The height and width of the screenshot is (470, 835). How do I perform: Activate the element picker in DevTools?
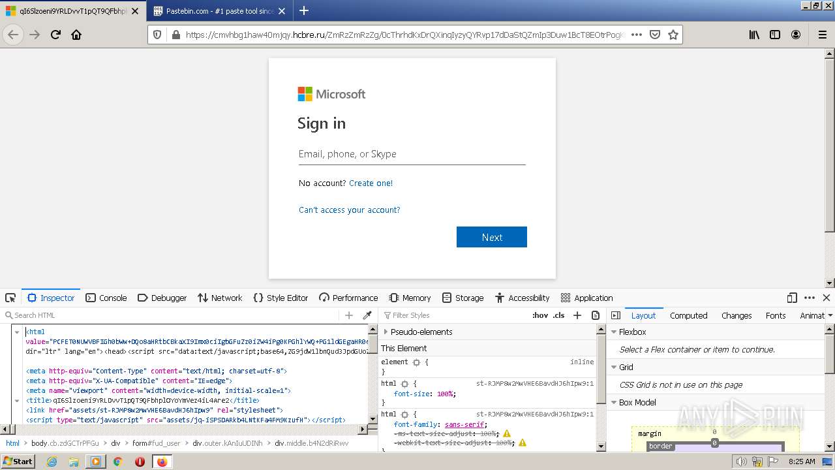click(10, 298)
